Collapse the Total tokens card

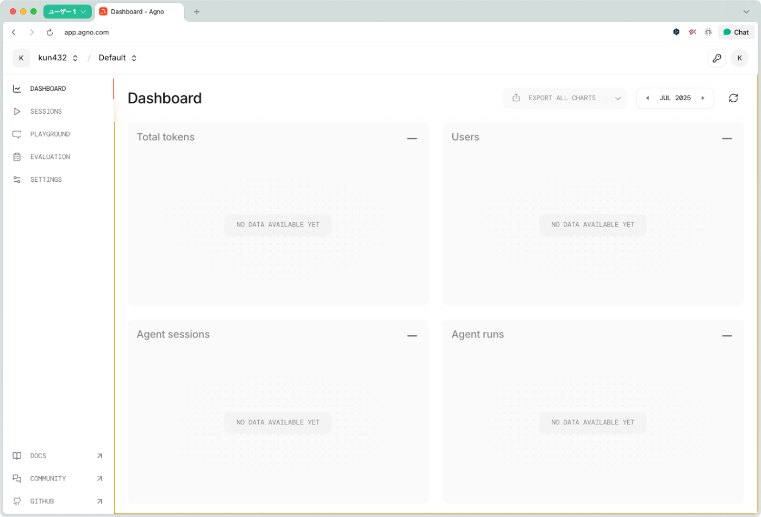412,138
